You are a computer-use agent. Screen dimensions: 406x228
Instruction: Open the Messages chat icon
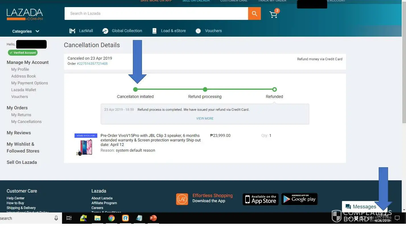tap(348, 207)
